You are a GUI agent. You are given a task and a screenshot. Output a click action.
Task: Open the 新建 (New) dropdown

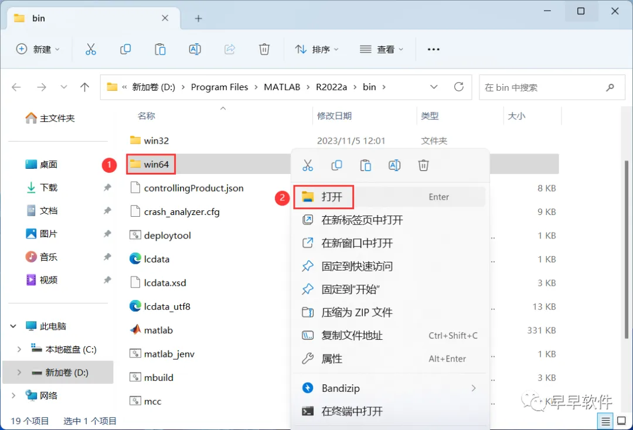pyautogui.click(x=38, y=49)
